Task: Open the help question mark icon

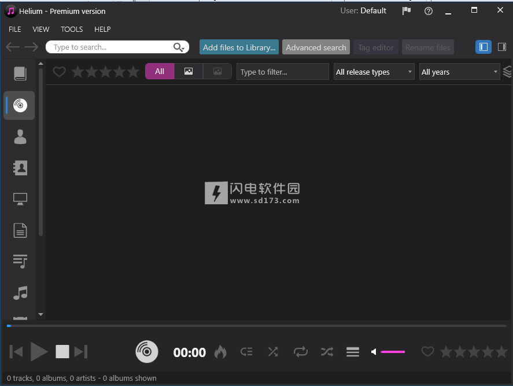Action: tap(428, 11)
